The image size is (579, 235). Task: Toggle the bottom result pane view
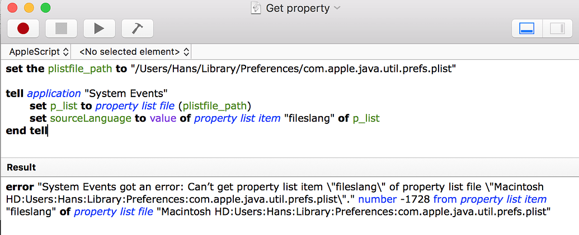[527, 28]
